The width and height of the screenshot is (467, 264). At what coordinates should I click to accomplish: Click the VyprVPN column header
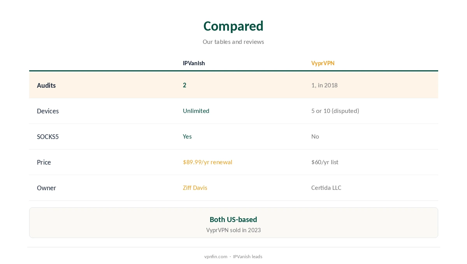point(323,63)
